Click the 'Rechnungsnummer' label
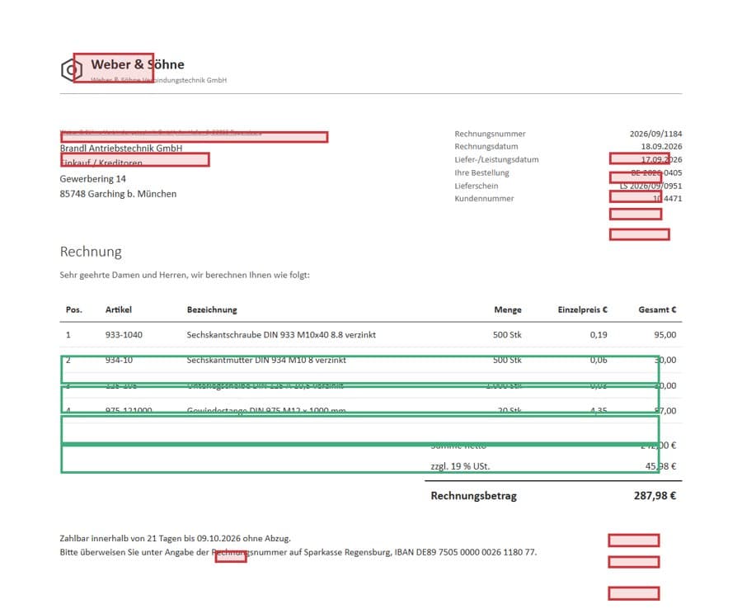The height and width of the screenshot is (609, 742). [x=490, y=134]
